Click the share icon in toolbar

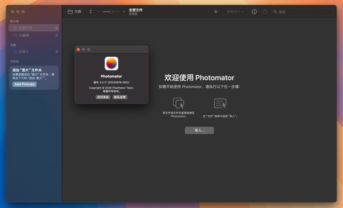(265, 12)
